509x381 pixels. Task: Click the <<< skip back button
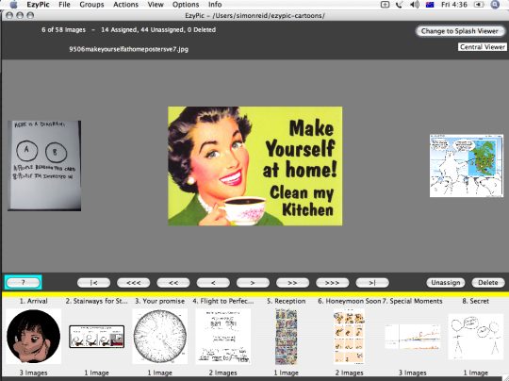click(x=134, y=283)
